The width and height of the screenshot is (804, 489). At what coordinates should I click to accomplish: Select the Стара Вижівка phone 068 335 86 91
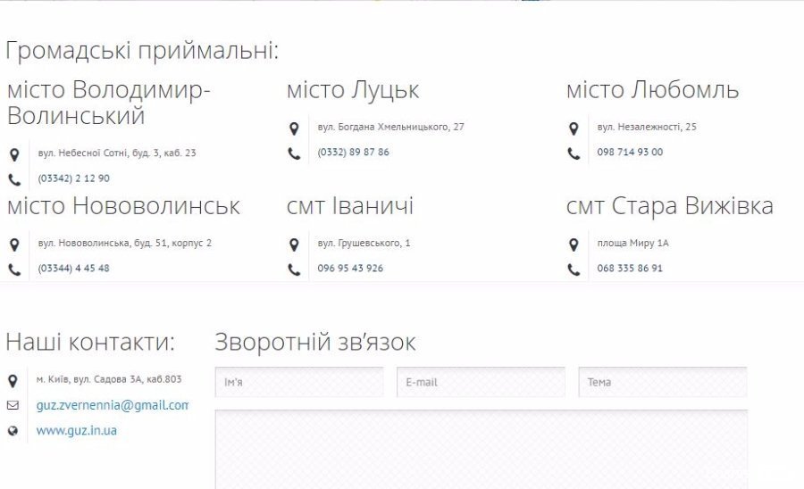point(630,269)
